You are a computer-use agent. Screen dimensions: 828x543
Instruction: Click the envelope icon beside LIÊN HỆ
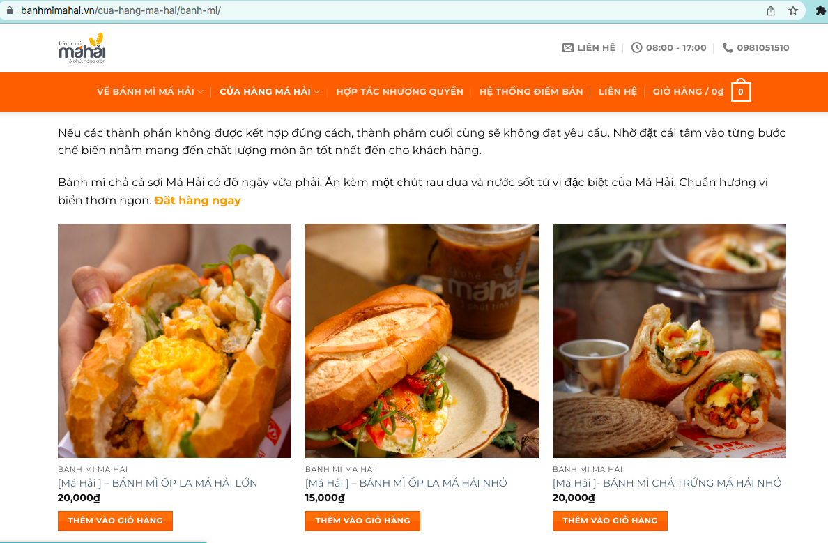click(567, 48)
